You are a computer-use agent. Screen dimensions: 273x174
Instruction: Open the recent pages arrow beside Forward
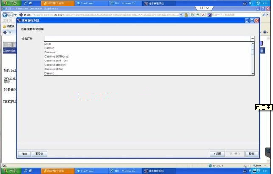click(15, 15)
